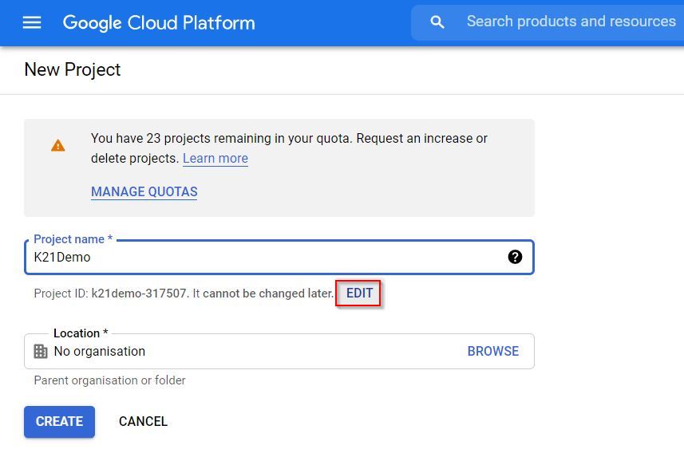
Task: Click the search magnifier icon
Action: (437, 22)
